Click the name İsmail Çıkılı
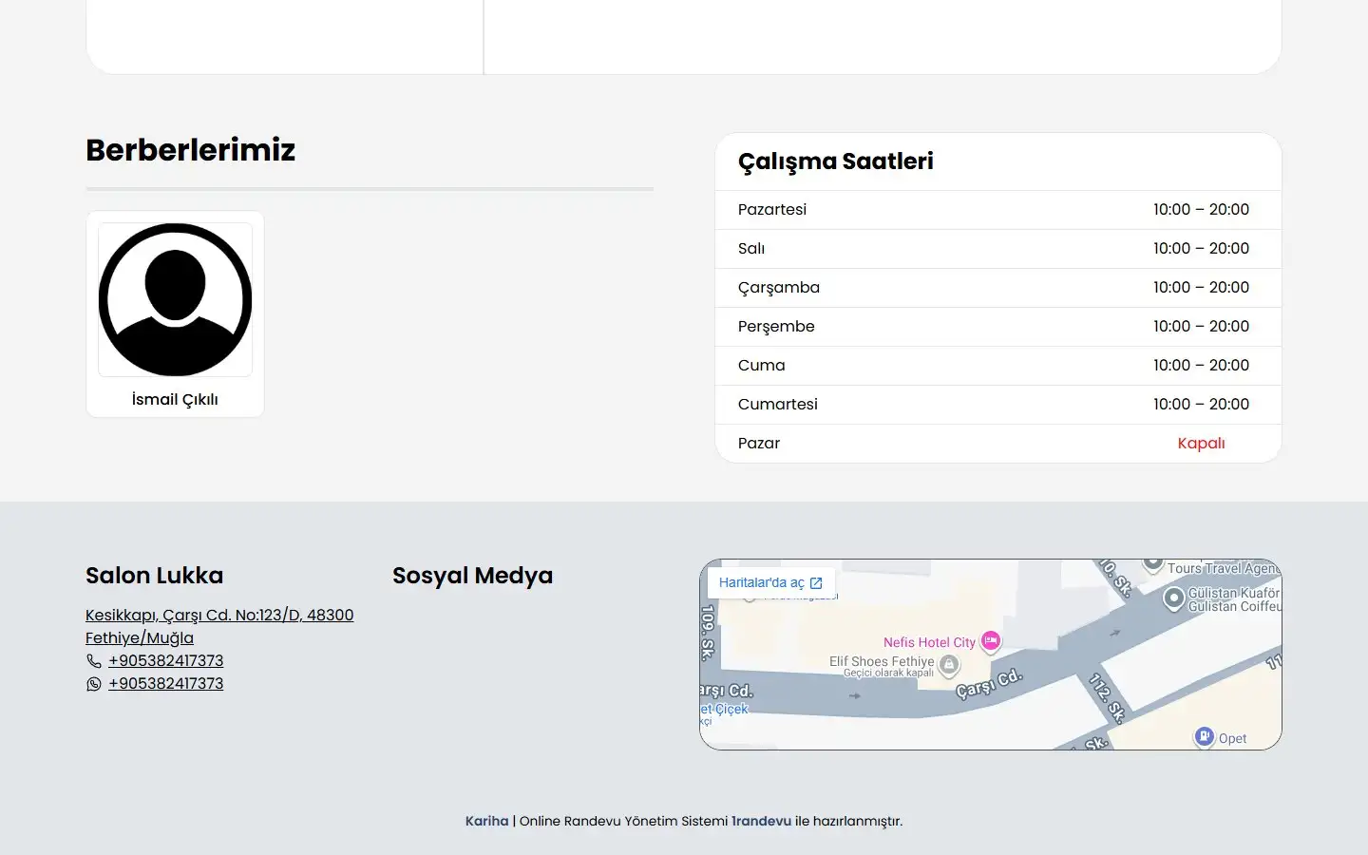The image size is (1368, 855). (x=175, y=399)
